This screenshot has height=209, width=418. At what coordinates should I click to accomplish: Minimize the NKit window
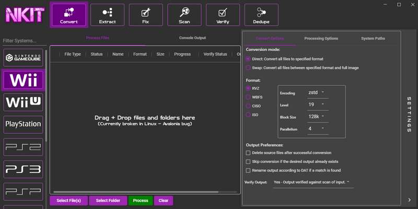coord(386,5)
